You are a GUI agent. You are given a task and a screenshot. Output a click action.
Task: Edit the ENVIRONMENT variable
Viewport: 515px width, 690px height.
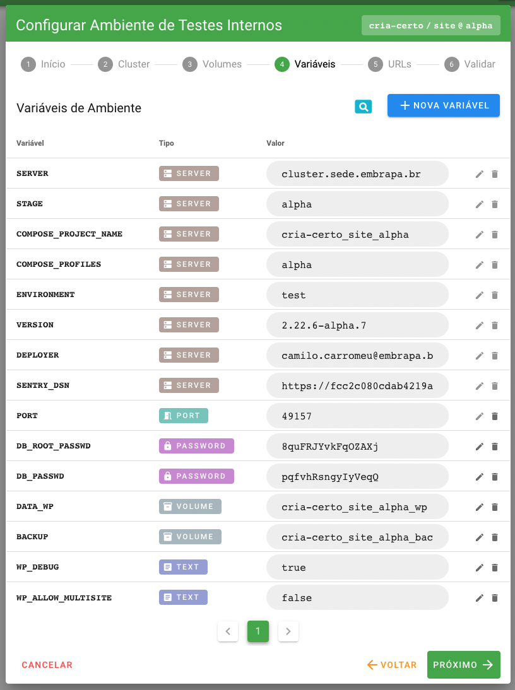click(480, 295)
